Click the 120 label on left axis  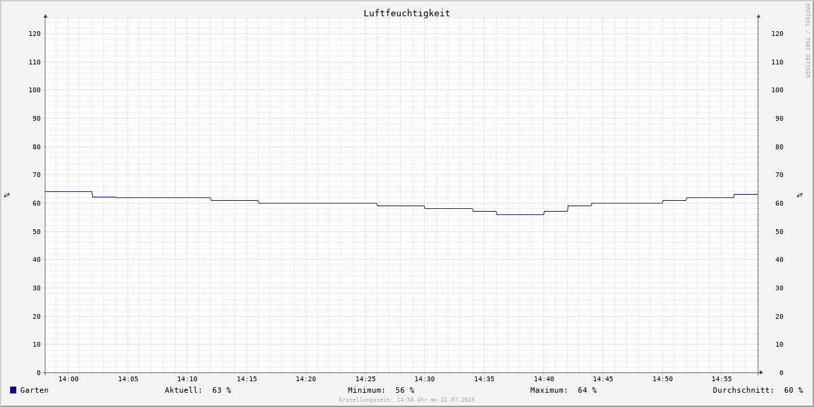point(35,34)
